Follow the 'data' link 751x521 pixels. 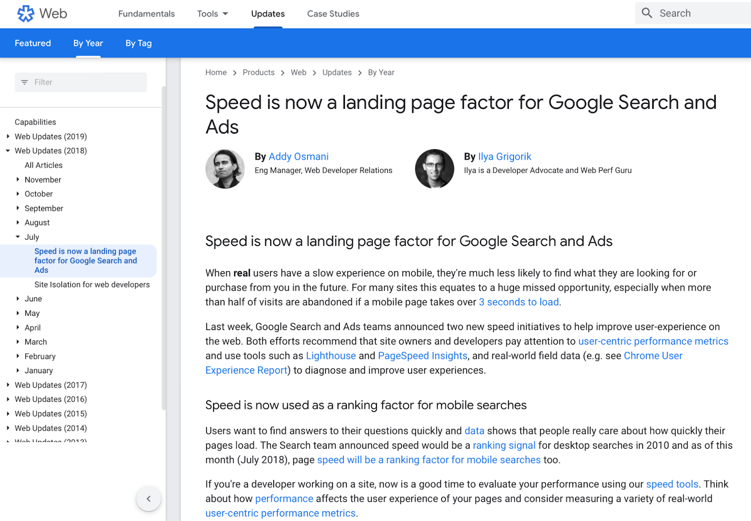click(x=475, y=431)
